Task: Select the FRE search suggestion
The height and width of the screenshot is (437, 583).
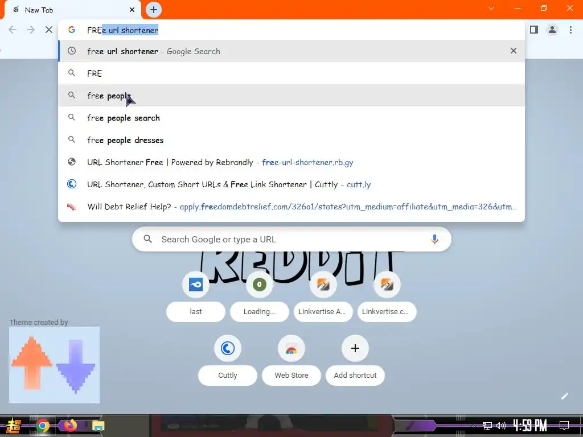Action: tap(291, 73)
